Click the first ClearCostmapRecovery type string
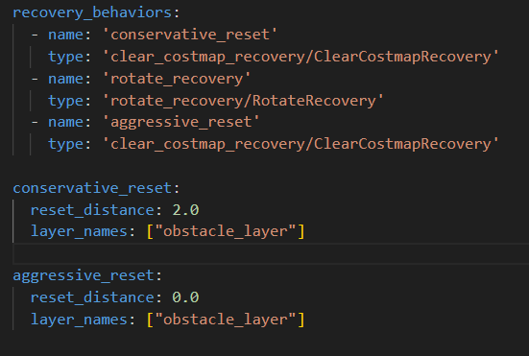The height and width of the screenshot is (356, 529). click(x=301, y=57)
